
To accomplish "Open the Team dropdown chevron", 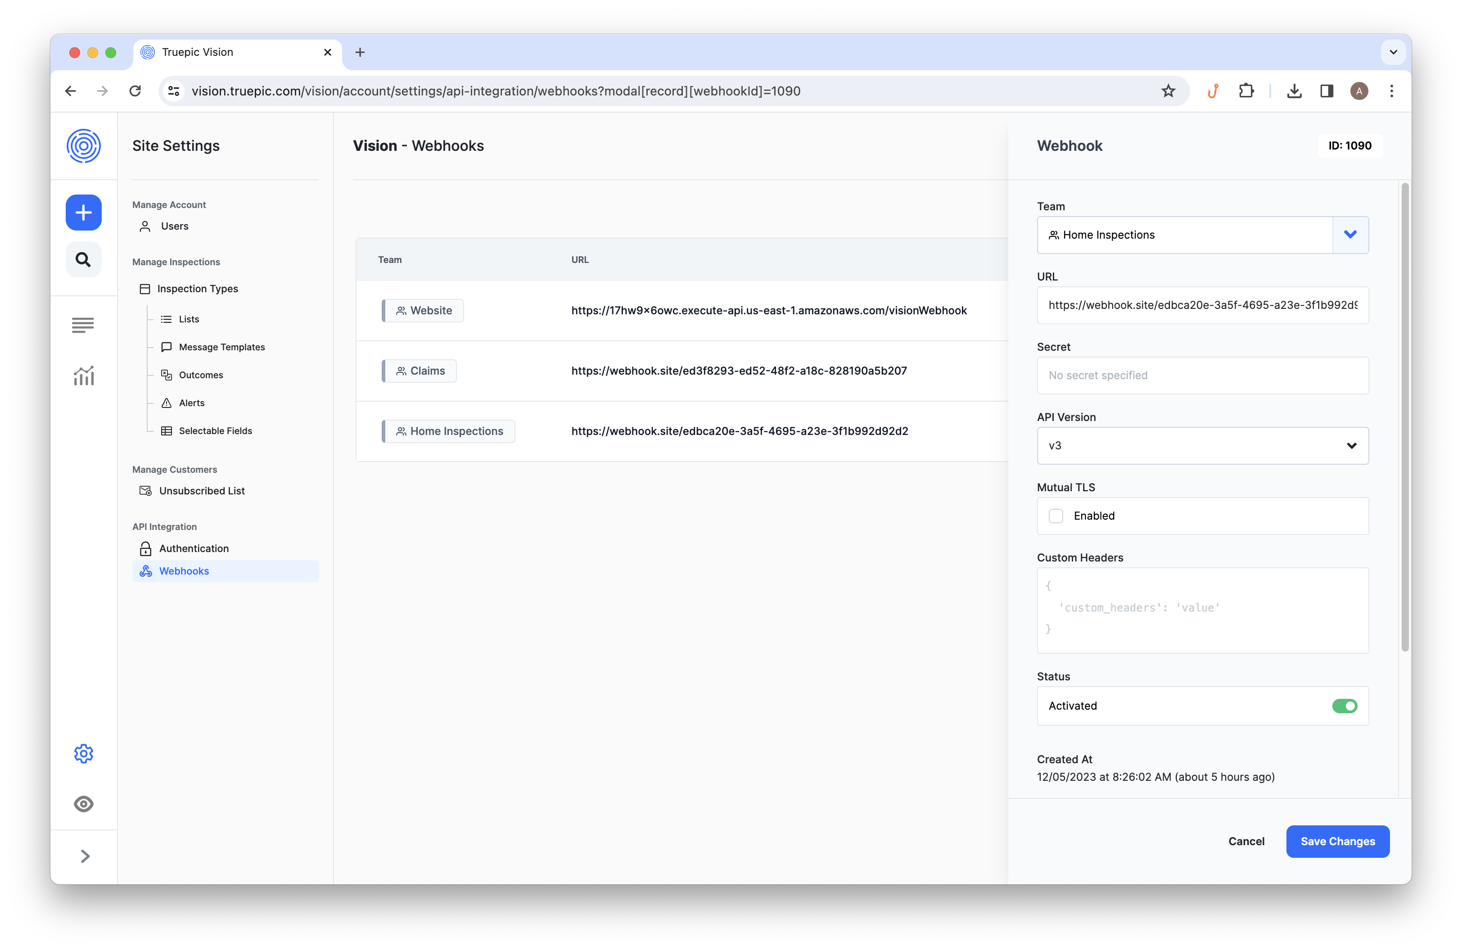I will pyautogui.click(x=1350, y=235).
